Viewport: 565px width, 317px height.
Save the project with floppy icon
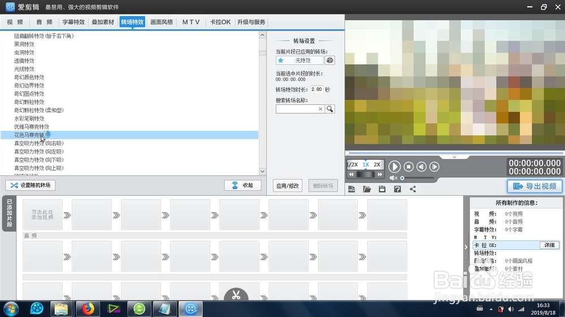[382, 189]
